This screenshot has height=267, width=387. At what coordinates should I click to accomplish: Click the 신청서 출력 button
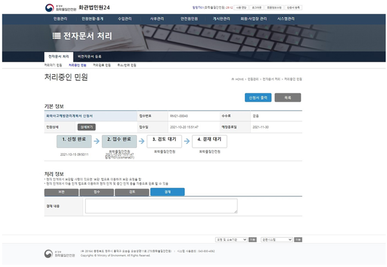click(258, 97)
